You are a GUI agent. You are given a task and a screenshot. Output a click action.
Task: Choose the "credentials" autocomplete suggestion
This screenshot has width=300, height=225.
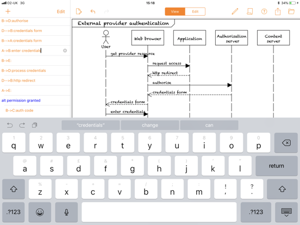click(x=91, y=125)
